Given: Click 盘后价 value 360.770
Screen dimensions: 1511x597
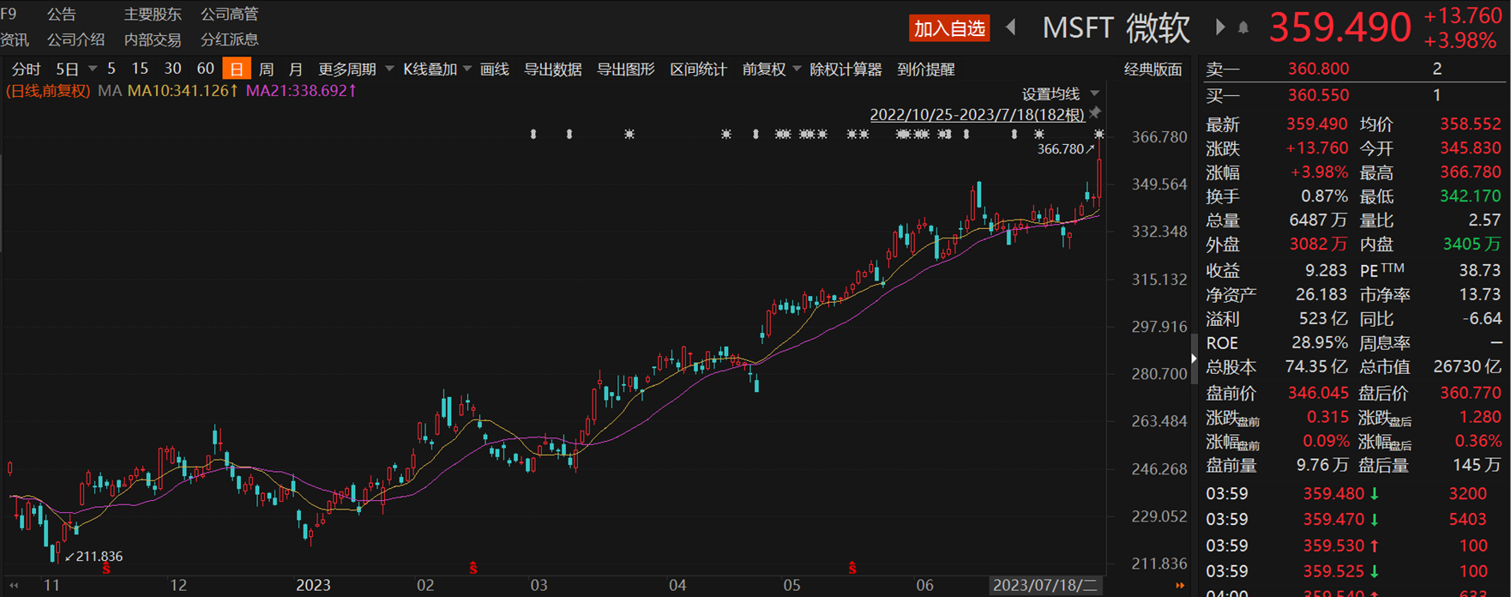Looking at the screenshot, I should pos(1471,393).
